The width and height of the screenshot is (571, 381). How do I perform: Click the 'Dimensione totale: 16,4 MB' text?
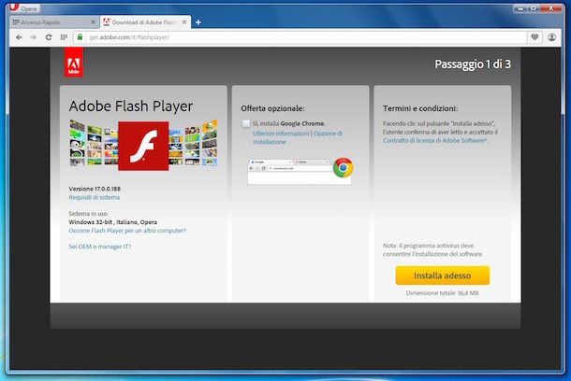pyautogui.click(x=443, y=292)
